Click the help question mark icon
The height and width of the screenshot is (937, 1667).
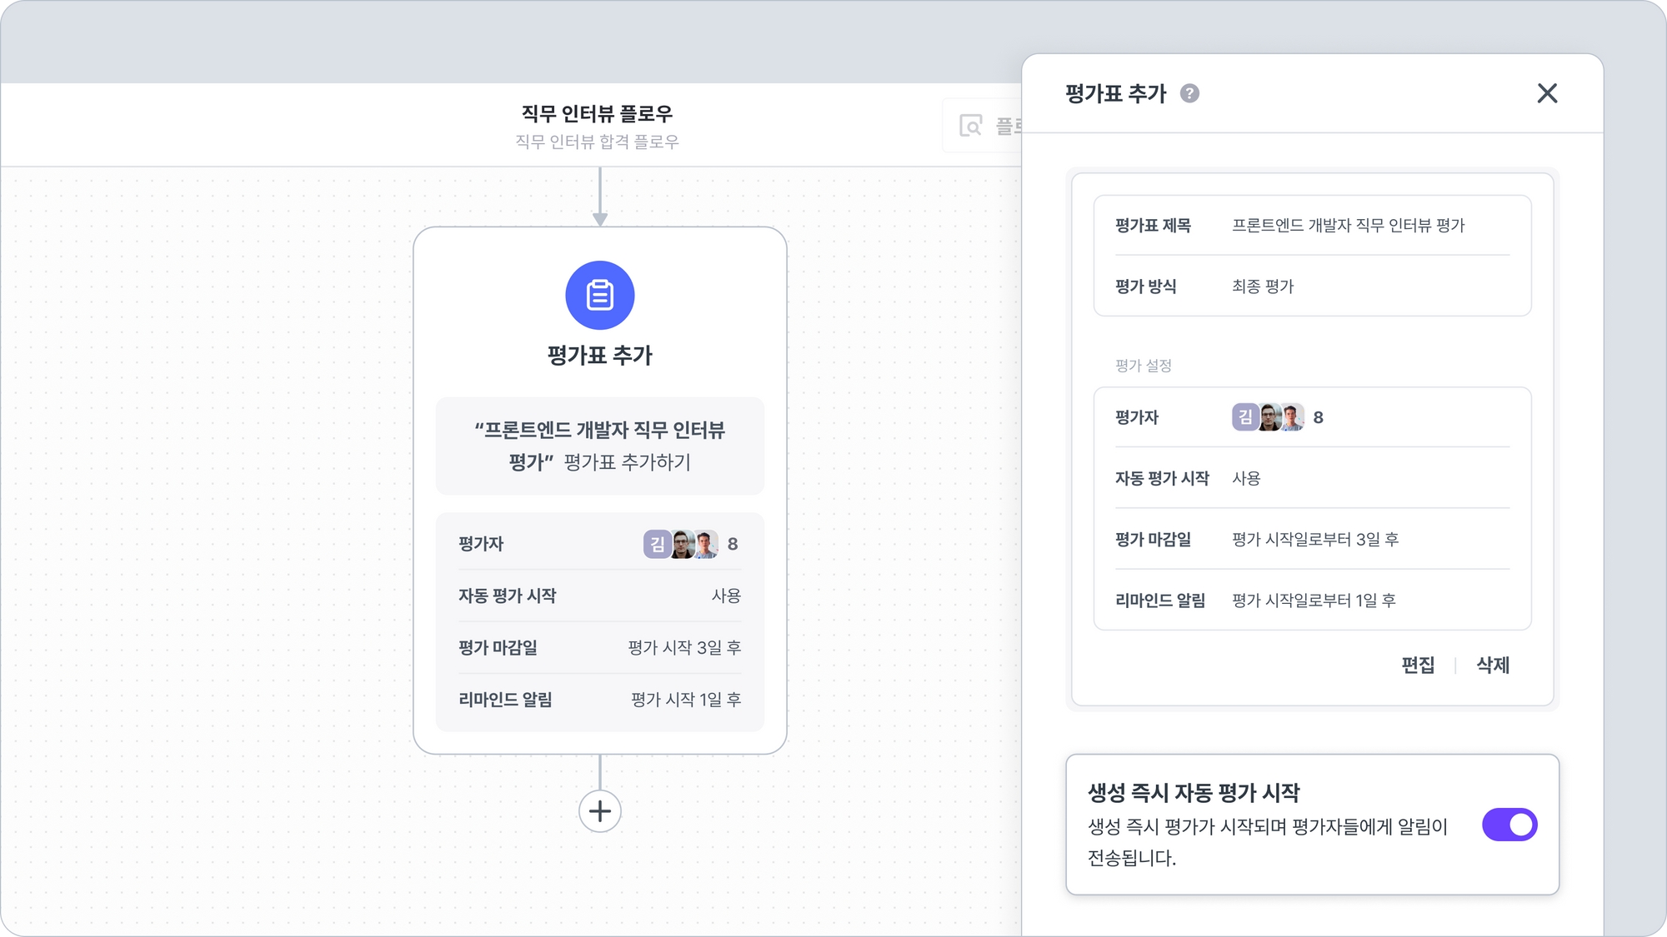(1189, 93)
